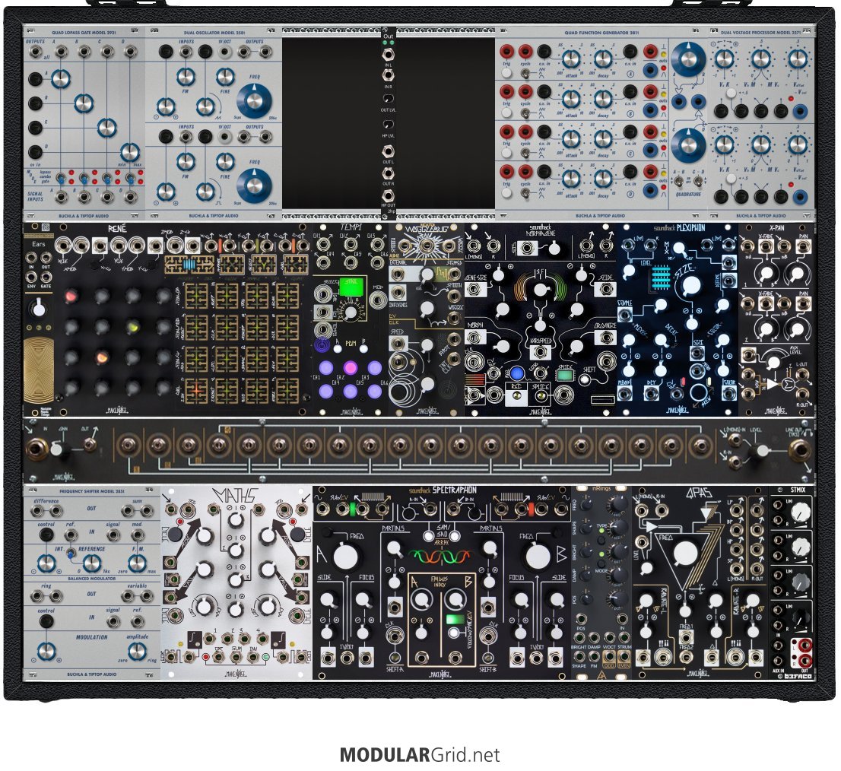Click the SHIFT-B button on Spectraphon
Screen dimensions: 841x771
[487, 658]
